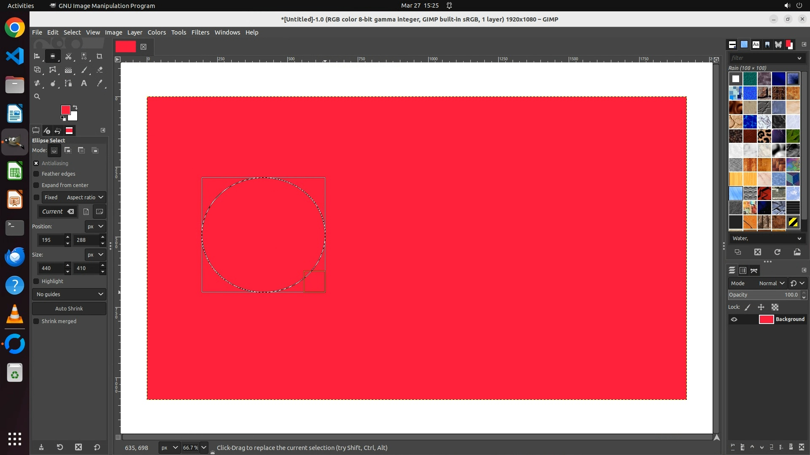This screenshot has width=810, height=455.
Task: Swap foreground and background colors
Action: [75, 107]
